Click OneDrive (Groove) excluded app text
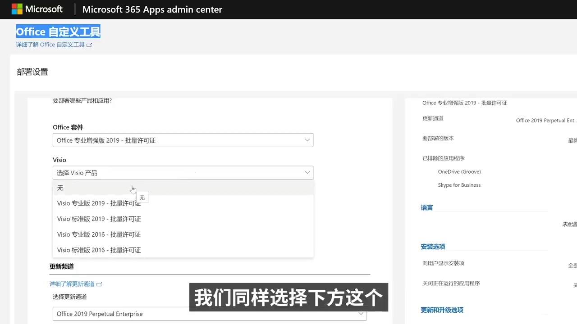Image resolution: width=577 pixels, height=324 pixels. 459,172
